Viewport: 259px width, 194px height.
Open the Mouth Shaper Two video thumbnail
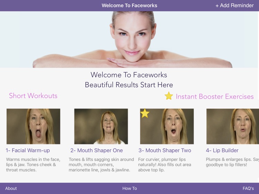point(167,126)
